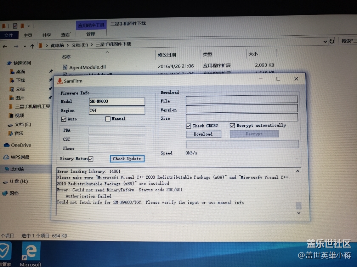The height and width of the screenshot is (267, 357).
Task: Uncheck the Auto checkbox in SamFirm
Action: 64,119
